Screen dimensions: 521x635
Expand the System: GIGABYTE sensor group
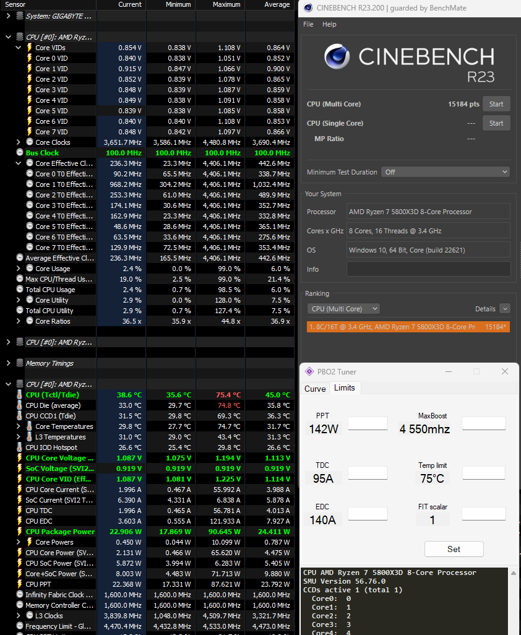pos(8,16)
